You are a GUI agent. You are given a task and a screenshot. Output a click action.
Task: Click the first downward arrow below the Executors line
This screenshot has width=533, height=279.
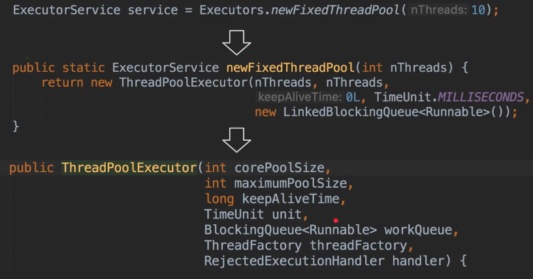[236, 42]
